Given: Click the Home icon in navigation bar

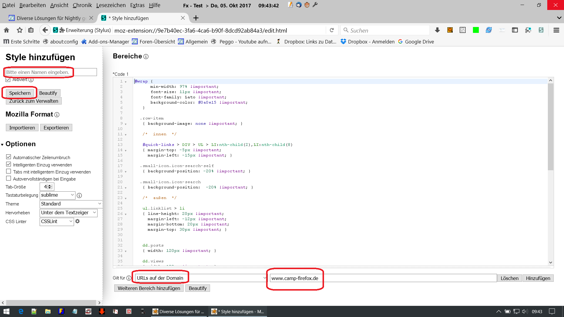Looking at the screenshot, I should (x=6, y=30).
